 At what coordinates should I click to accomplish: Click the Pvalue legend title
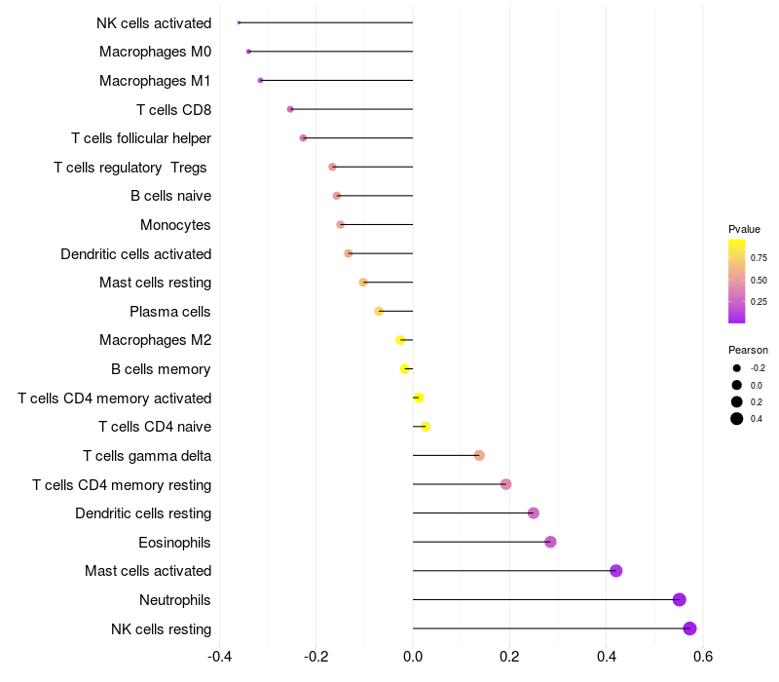(x=744, y=229)
